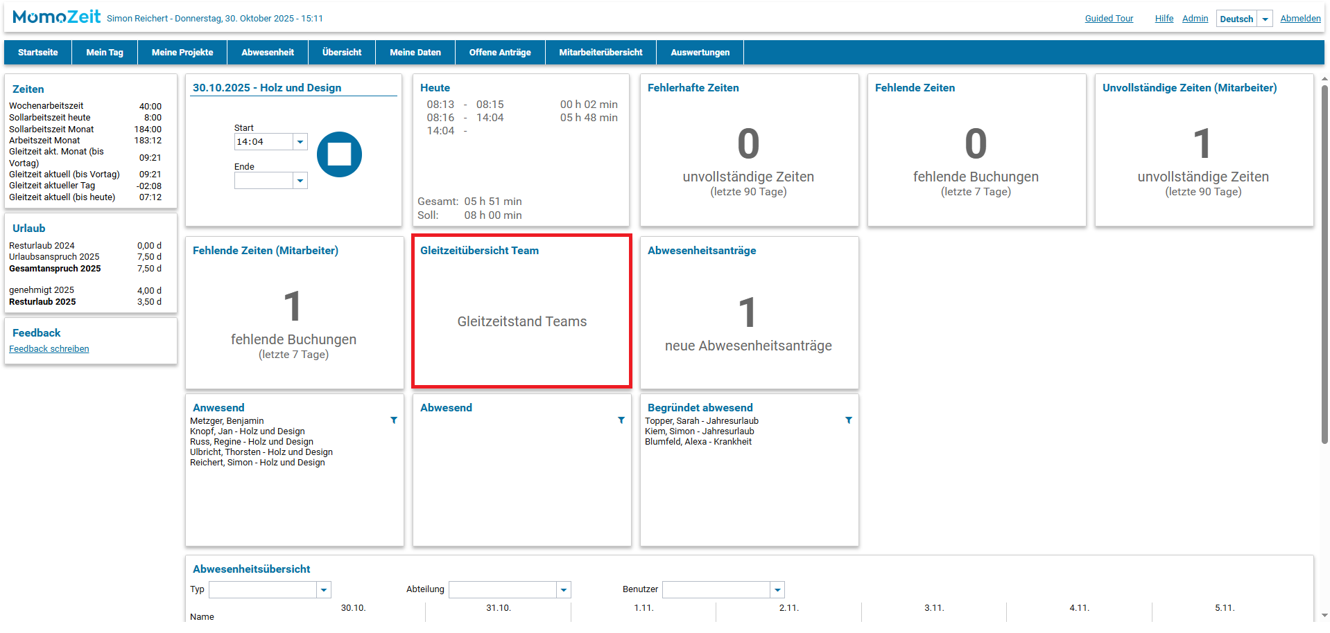
Task: Expand the Typ filter dropdown
Action: pos(324,590)
